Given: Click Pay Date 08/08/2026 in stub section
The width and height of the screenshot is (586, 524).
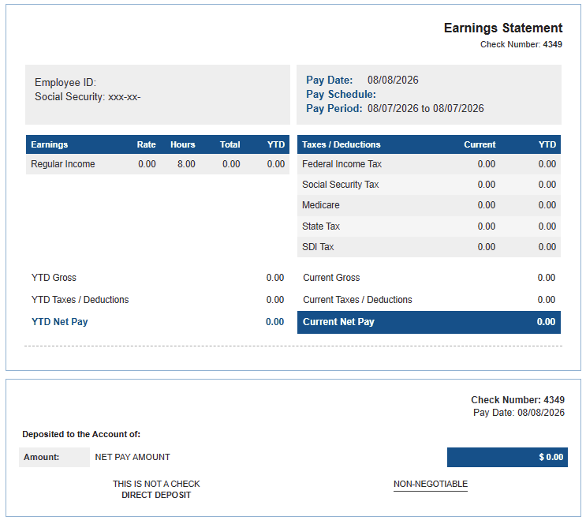Looking at the screenshot, I should tap(519, 413).
